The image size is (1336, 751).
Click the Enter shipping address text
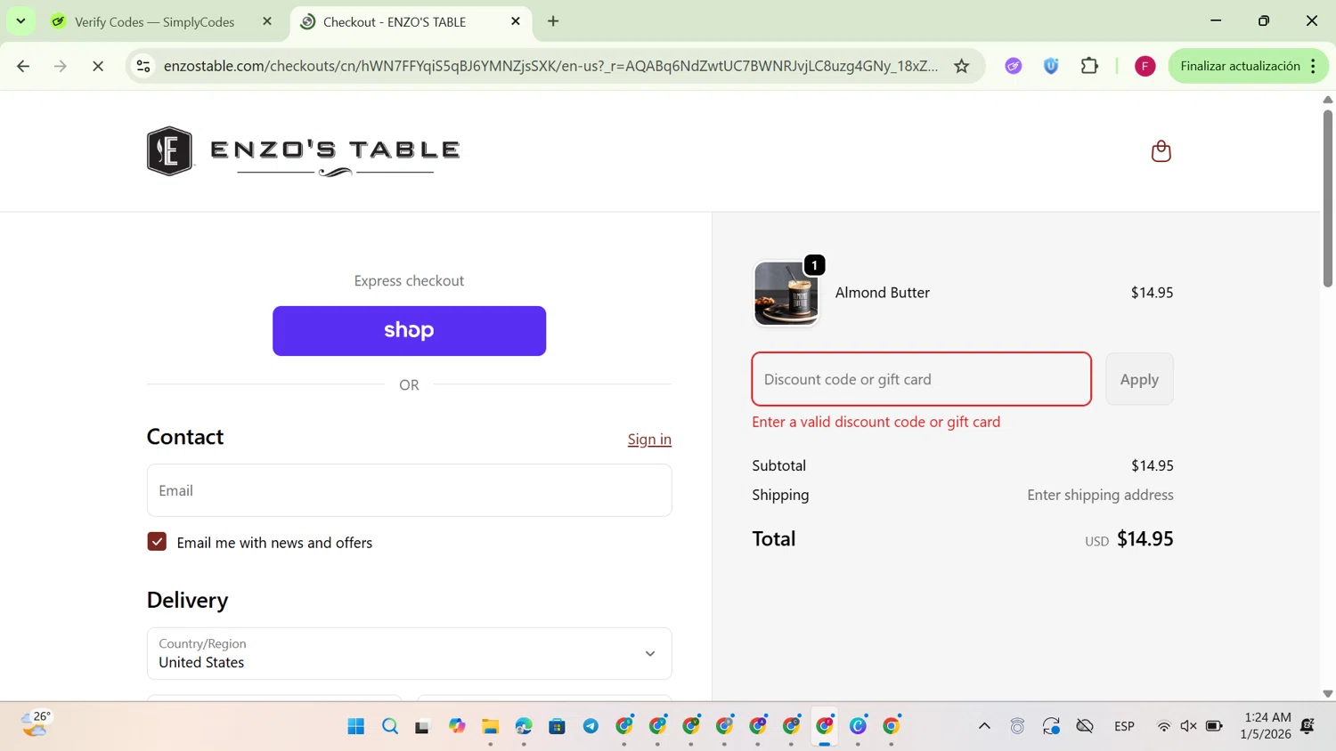pos(1100,495)
